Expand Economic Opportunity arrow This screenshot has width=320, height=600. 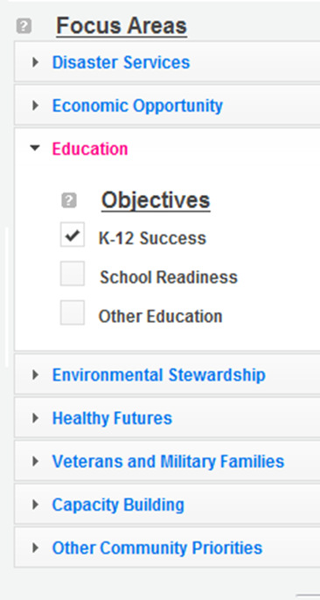(x=36, y=105)
